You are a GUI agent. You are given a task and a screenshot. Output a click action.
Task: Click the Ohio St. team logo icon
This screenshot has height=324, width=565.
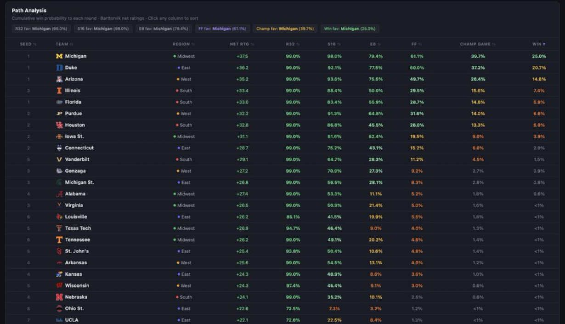coord(59,309)
